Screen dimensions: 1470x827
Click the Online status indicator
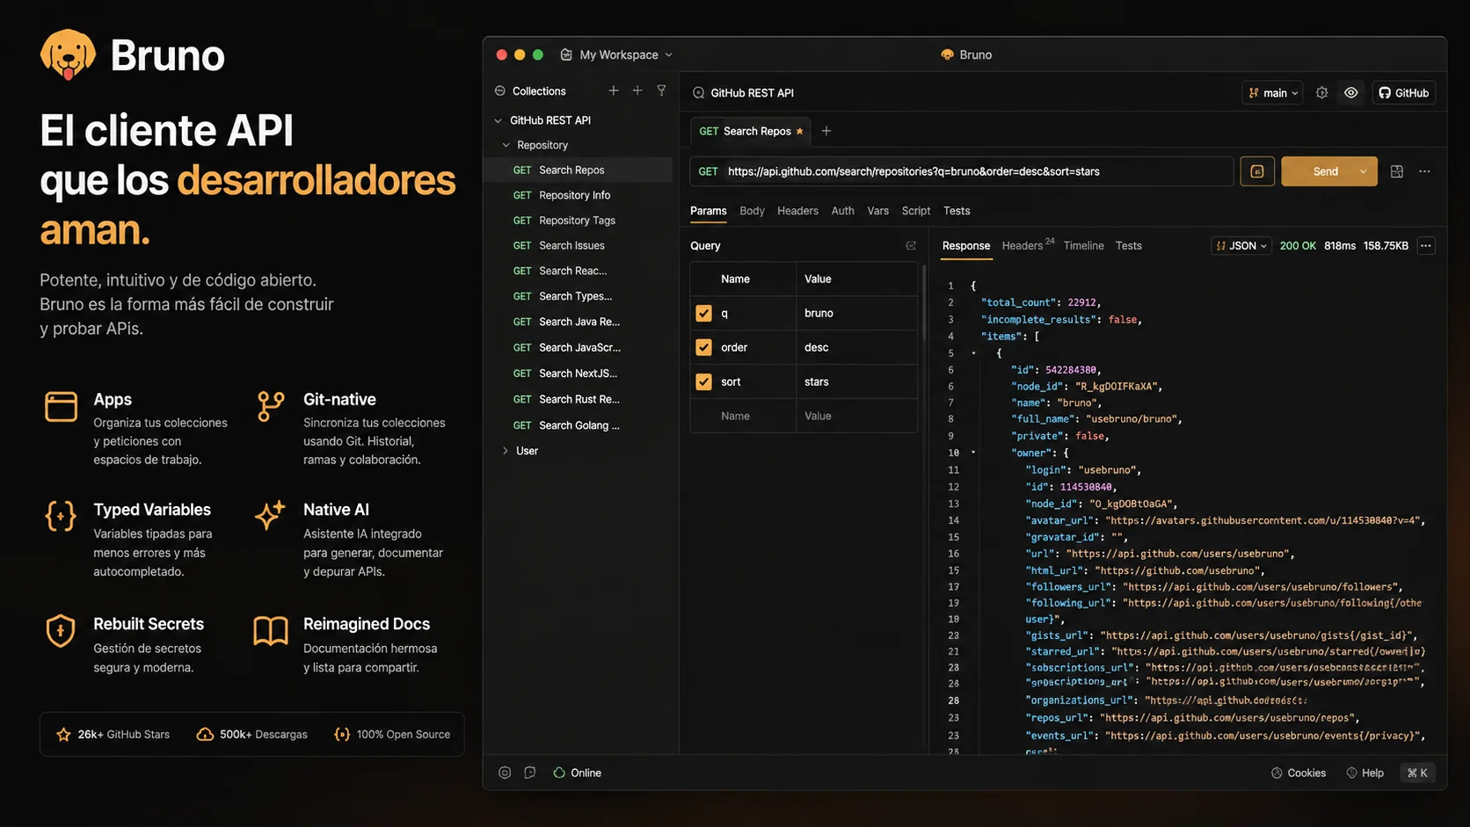click(578, 773)
